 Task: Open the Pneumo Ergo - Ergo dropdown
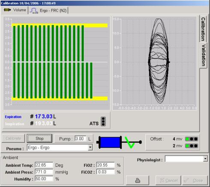point(90,147)
